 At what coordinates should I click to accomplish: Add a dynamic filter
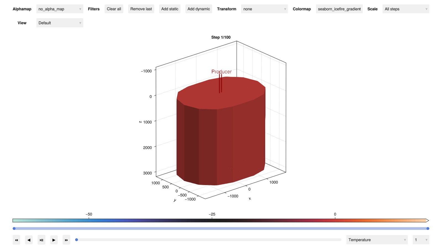tap(199, 9)
